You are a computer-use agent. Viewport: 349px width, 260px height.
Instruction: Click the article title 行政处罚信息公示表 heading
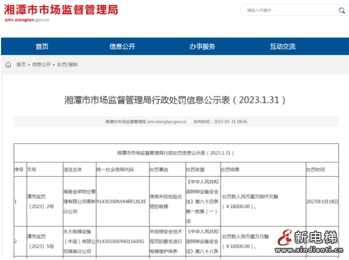(175, 99)
